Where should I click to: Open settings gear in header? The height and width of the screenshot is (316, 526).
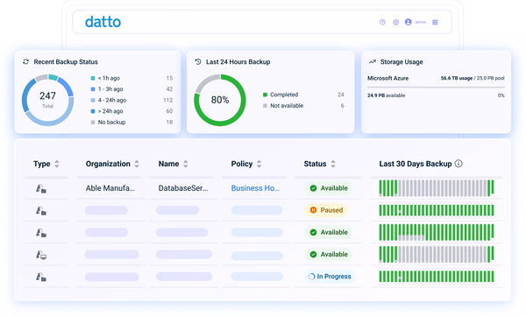396,22
